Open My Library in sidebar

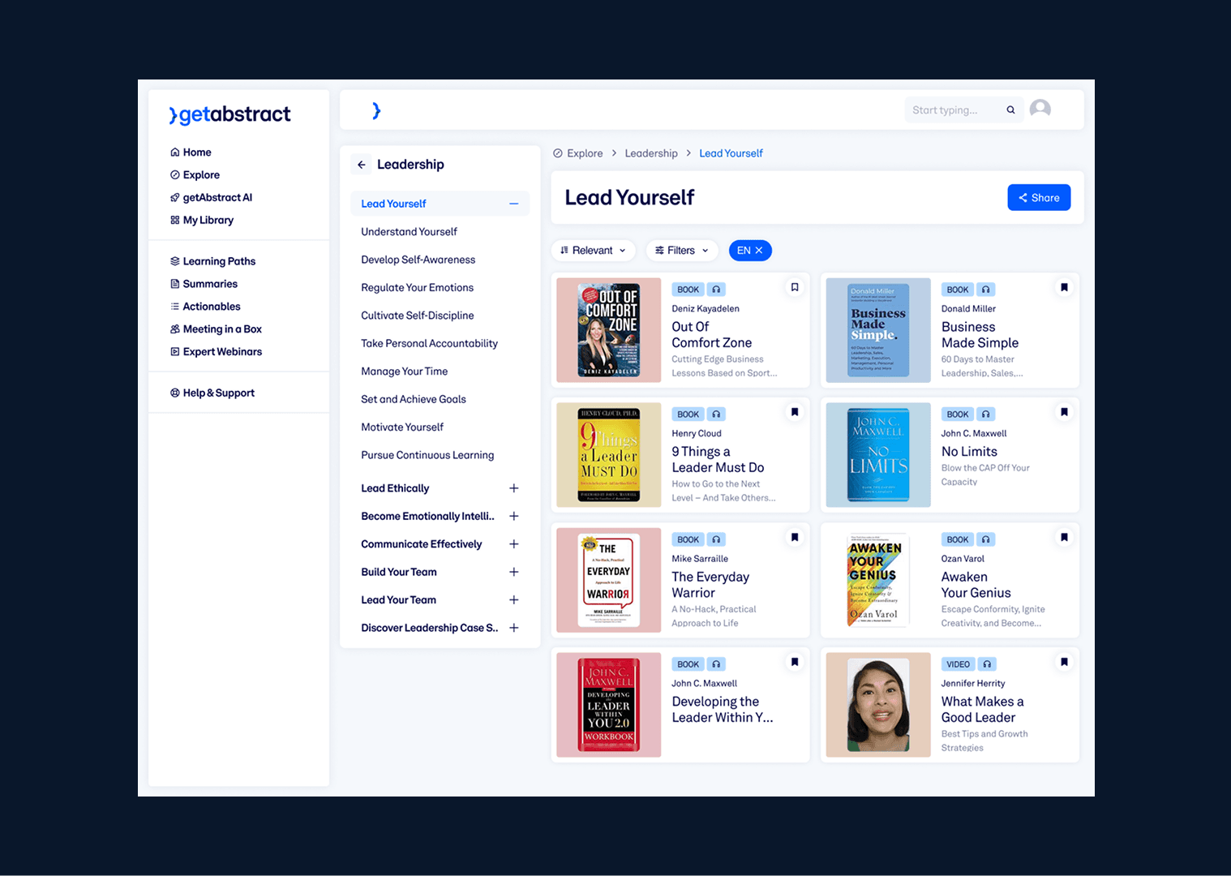click(202, 221)
